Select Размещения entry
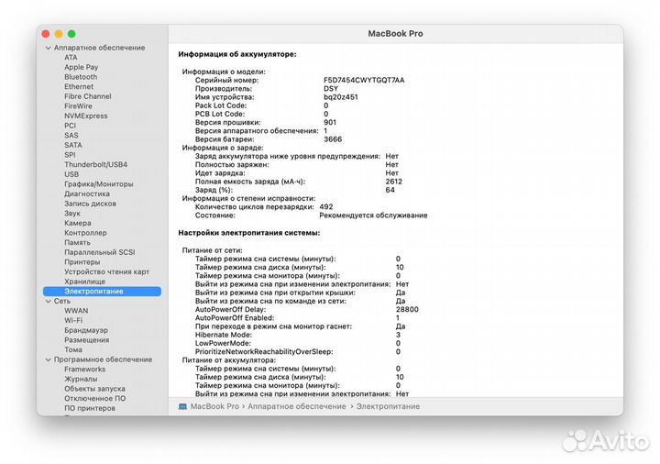660x464 pixels. 86,340
